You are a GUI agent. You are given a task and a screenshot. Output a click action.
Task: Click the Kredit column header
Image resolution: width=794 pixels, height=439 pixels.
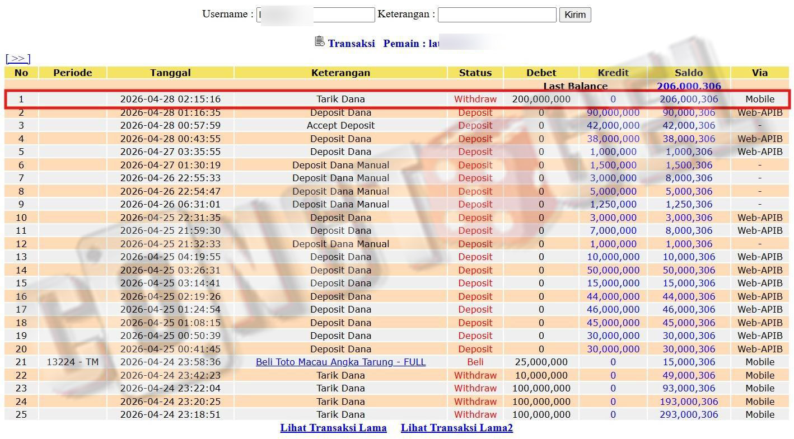(613, 73)
